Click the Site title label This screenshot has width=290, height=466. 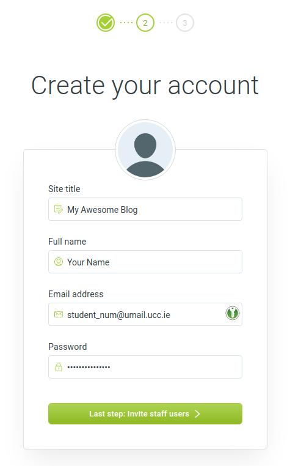pos(64,189)
